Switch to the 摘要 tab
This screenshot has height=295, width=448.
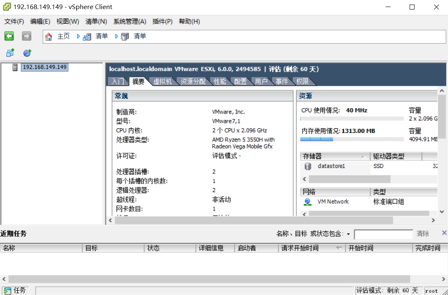pyautogui.click(x=139, y=81)
